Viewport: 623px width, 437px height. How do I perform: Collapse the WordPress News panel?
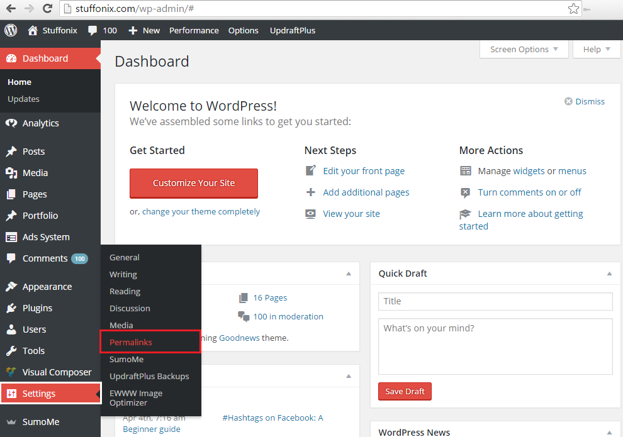click(609, 432)
